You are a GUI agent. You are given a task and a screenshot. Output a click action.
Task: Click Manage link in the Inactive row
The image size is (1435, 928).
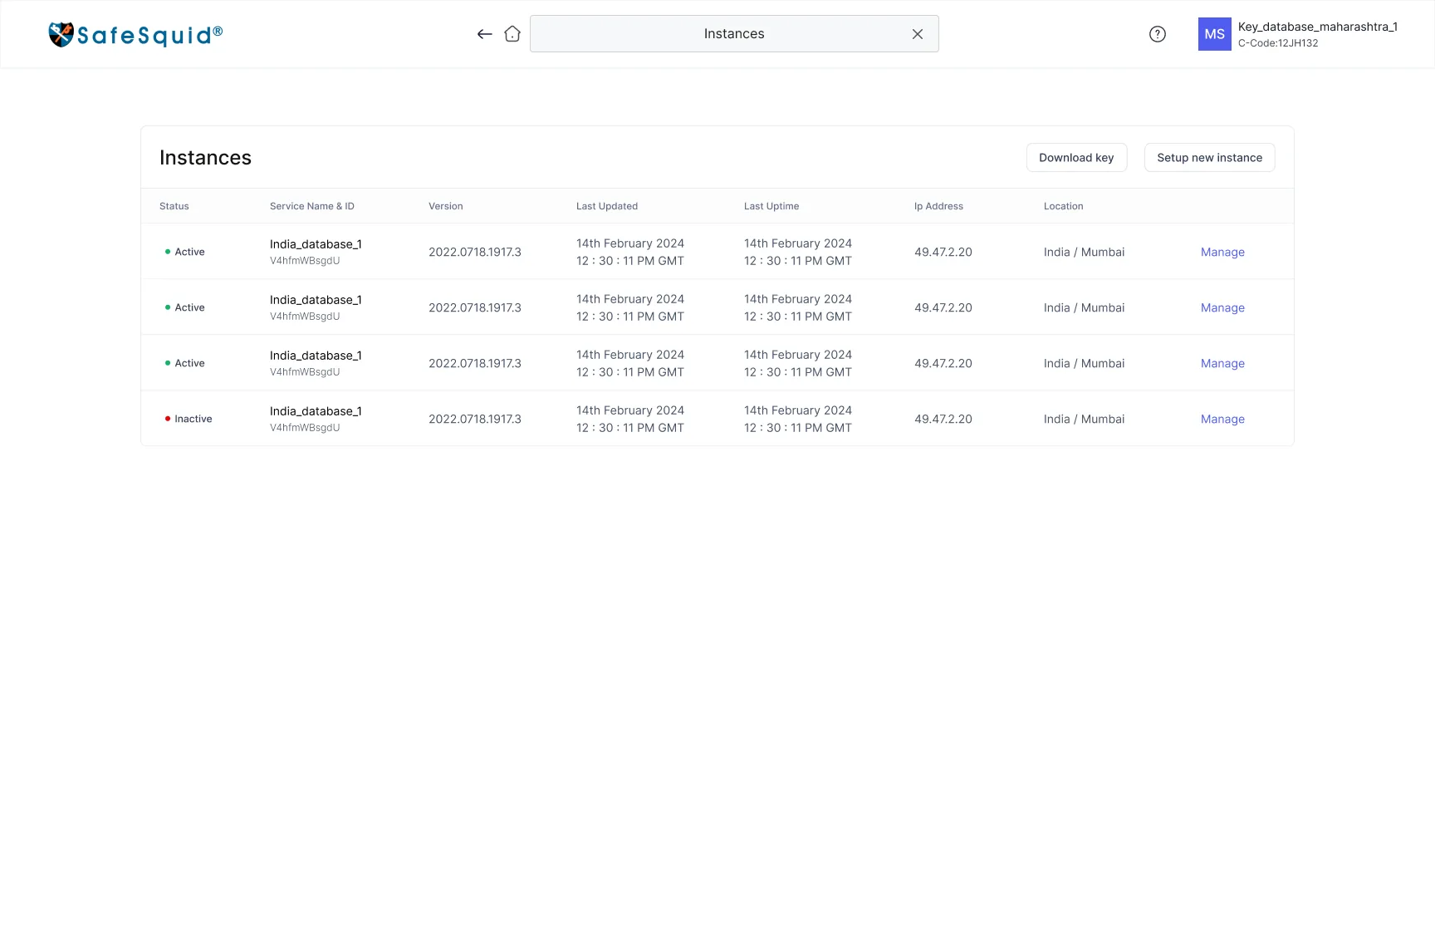tap(1222, 419)
